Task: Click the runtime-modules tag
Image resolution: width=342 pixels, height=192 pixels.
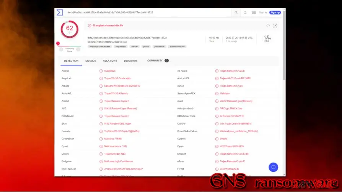Action: (x=177, y=46)
